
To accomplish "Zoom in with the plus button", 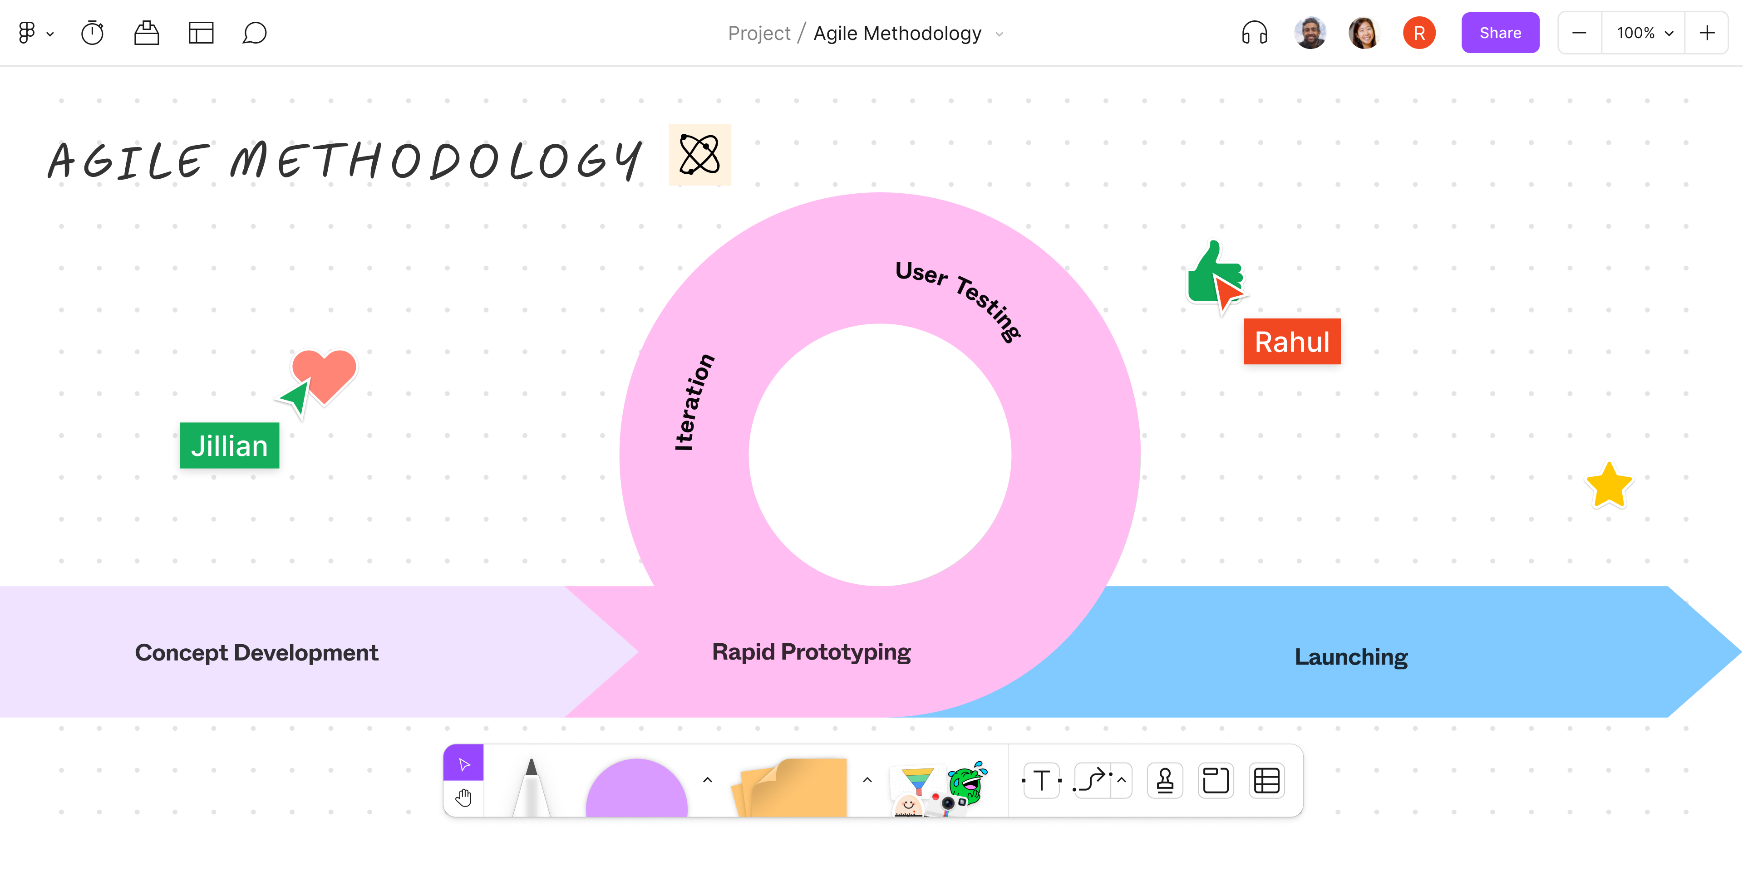I will pyautogui.click(x=1707, y=33).
